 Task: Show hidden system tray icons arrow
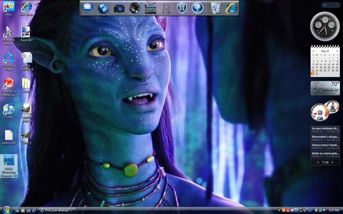(280, 210)
